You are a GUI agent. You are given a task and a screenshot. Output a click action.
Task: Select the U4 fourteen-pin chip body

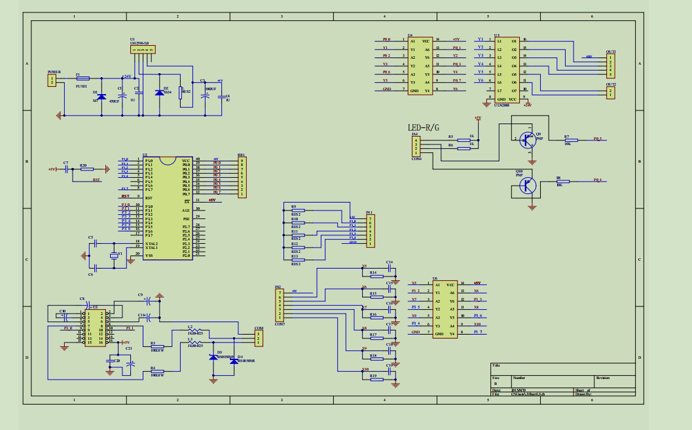pyautogui.click(x=420, y=65)
